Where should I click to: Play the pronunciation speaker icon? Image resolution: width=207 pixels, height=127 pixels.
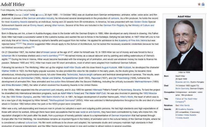tap(37, 15)
